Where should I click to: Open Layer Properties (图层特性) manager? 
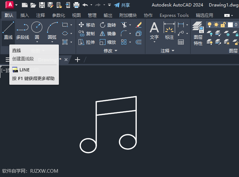(198, 33)
